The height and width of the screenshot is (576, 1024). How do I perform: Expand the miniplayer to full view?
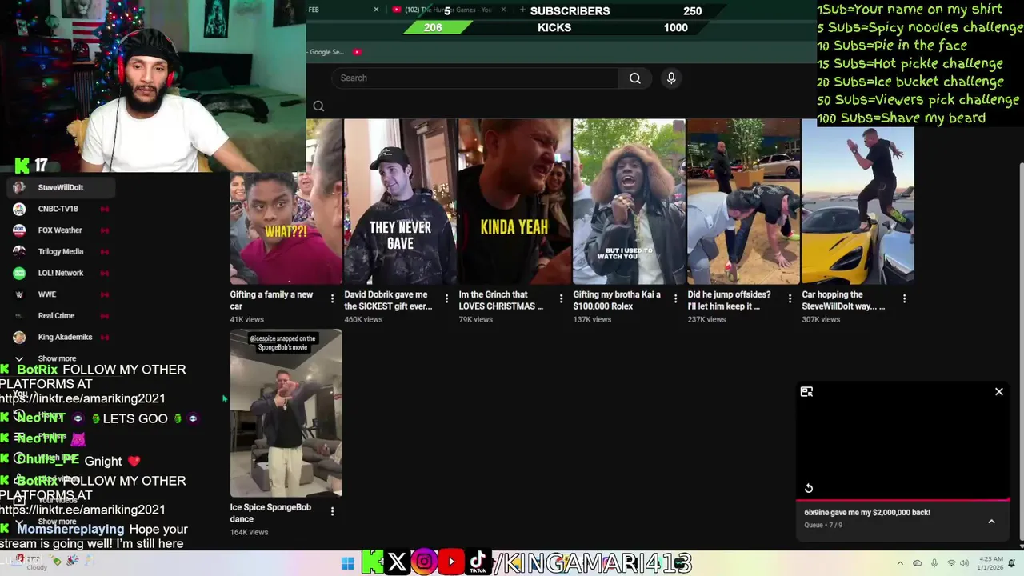coord(806,392)
